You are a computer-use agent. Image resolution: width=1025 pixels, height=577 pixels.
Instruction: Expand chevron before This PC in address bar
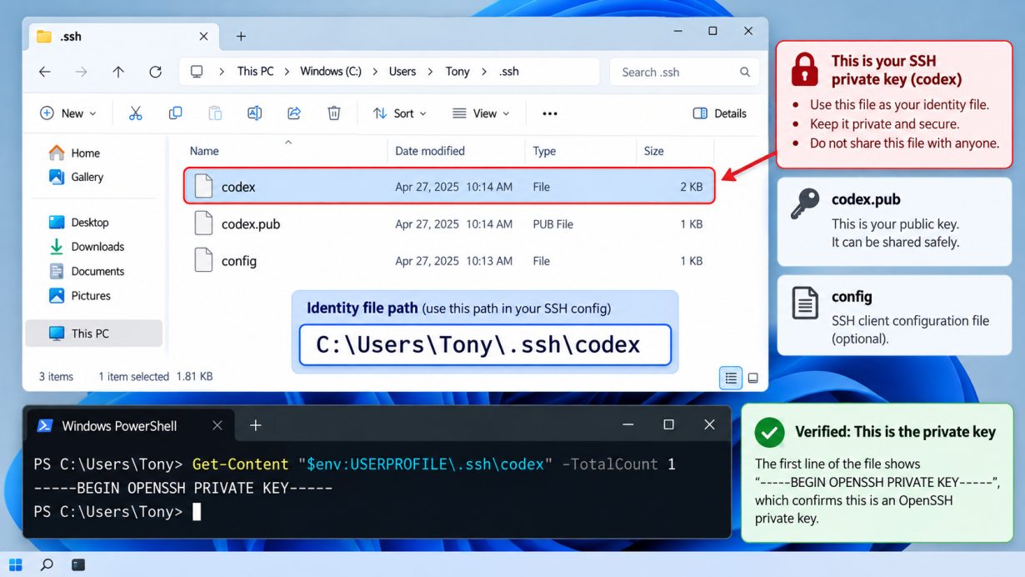(x=222, y=72)
